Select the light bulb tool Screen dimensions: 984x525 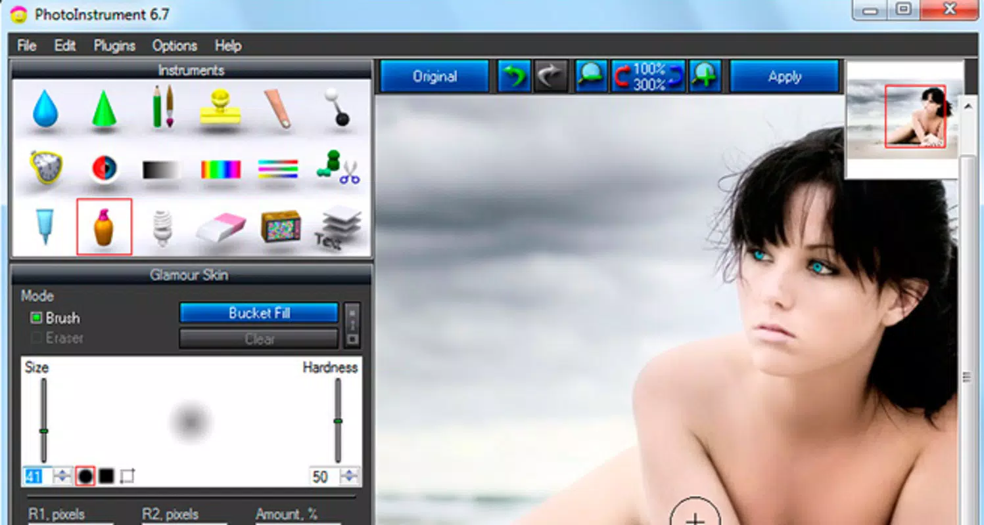(x=162, y=227)
